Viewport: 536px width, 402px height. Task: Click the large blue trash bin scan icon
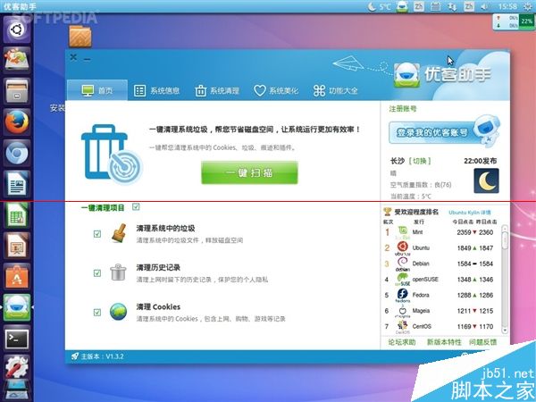coord(111,155)
